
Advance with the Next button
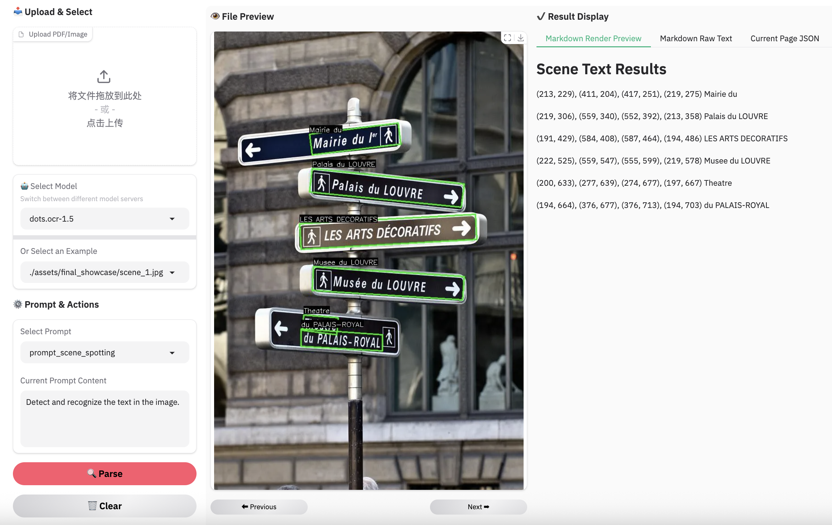[x=478, y=507]
